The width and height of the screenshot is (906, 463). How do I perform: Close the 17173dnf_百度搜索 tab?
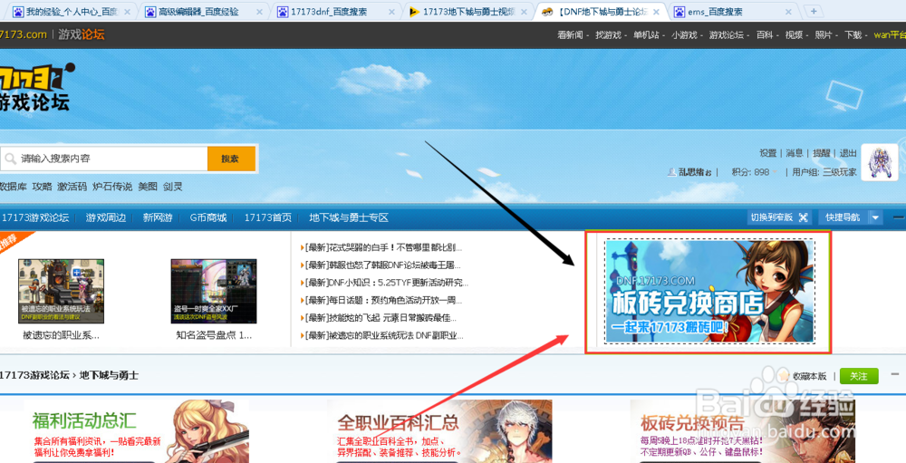click(x=391, y=12)
